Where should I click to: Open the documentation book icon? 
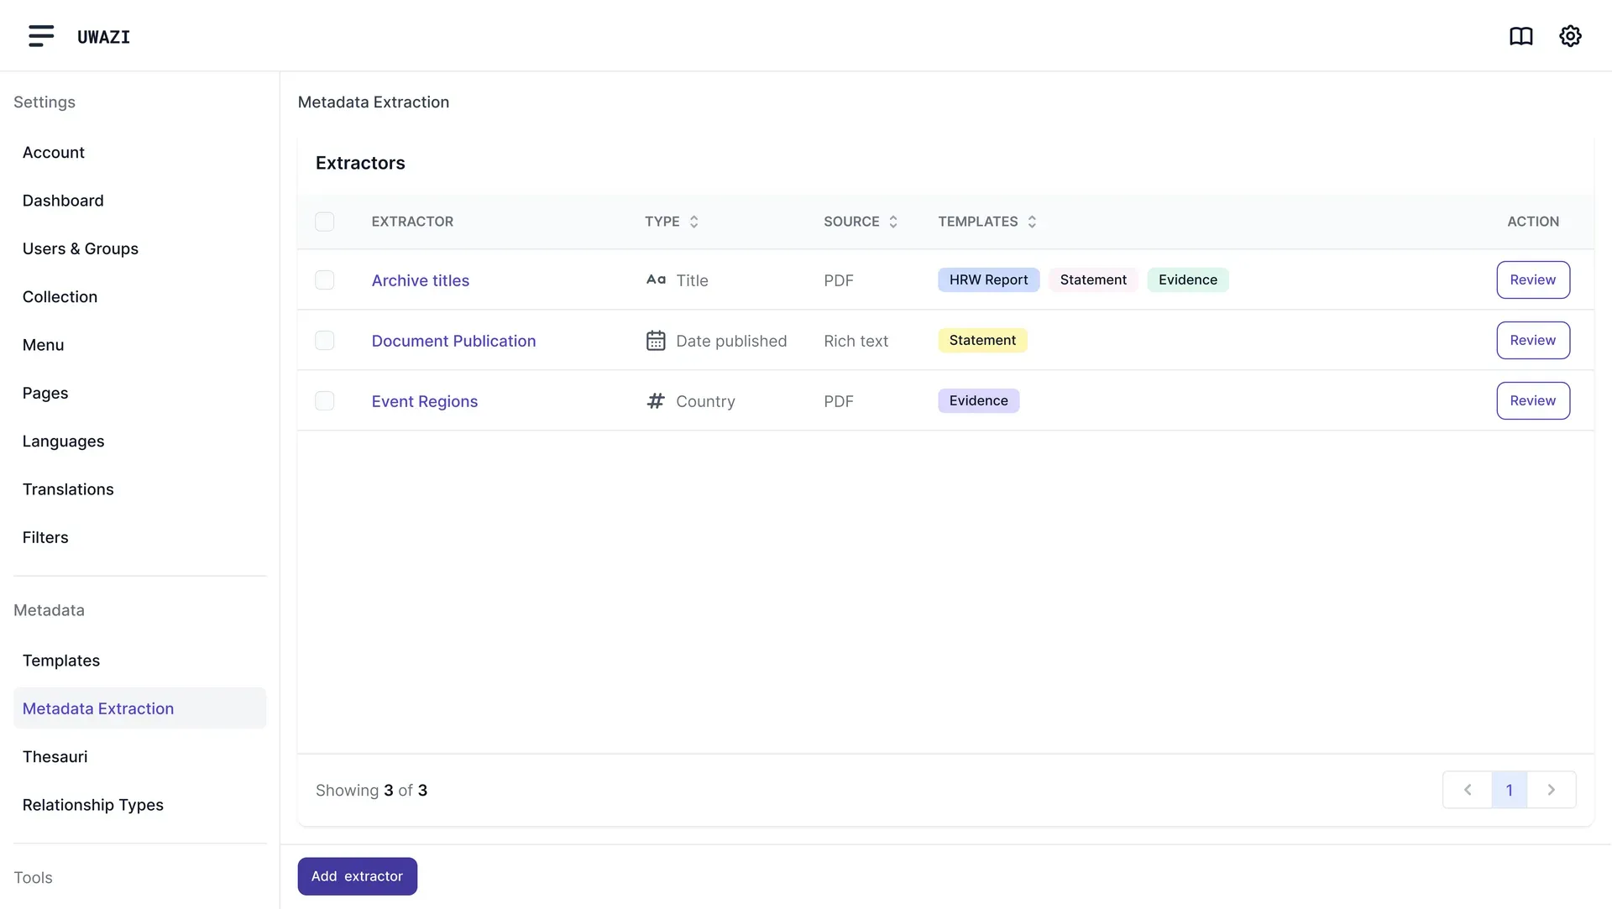[x=1521, y=36]
